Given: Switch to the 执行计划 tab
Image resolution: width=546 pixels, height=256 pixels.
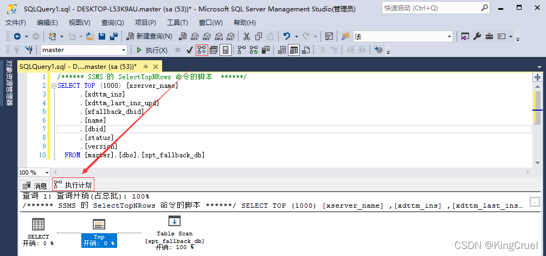Looking at the screenshot, I should 73,184.
